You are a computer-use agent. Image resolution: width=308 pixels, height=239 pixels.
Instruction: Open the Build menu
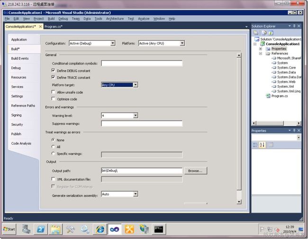coord(51,18)
